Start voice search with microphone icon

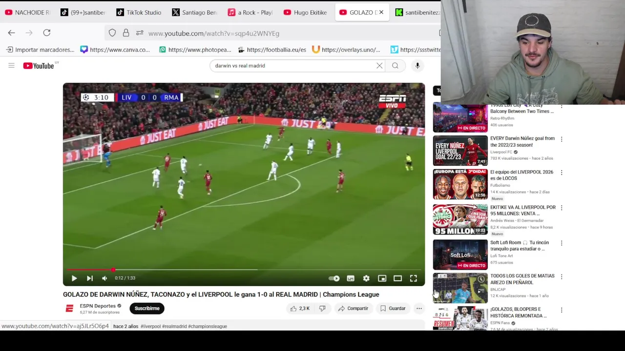[x=417, y=65]
